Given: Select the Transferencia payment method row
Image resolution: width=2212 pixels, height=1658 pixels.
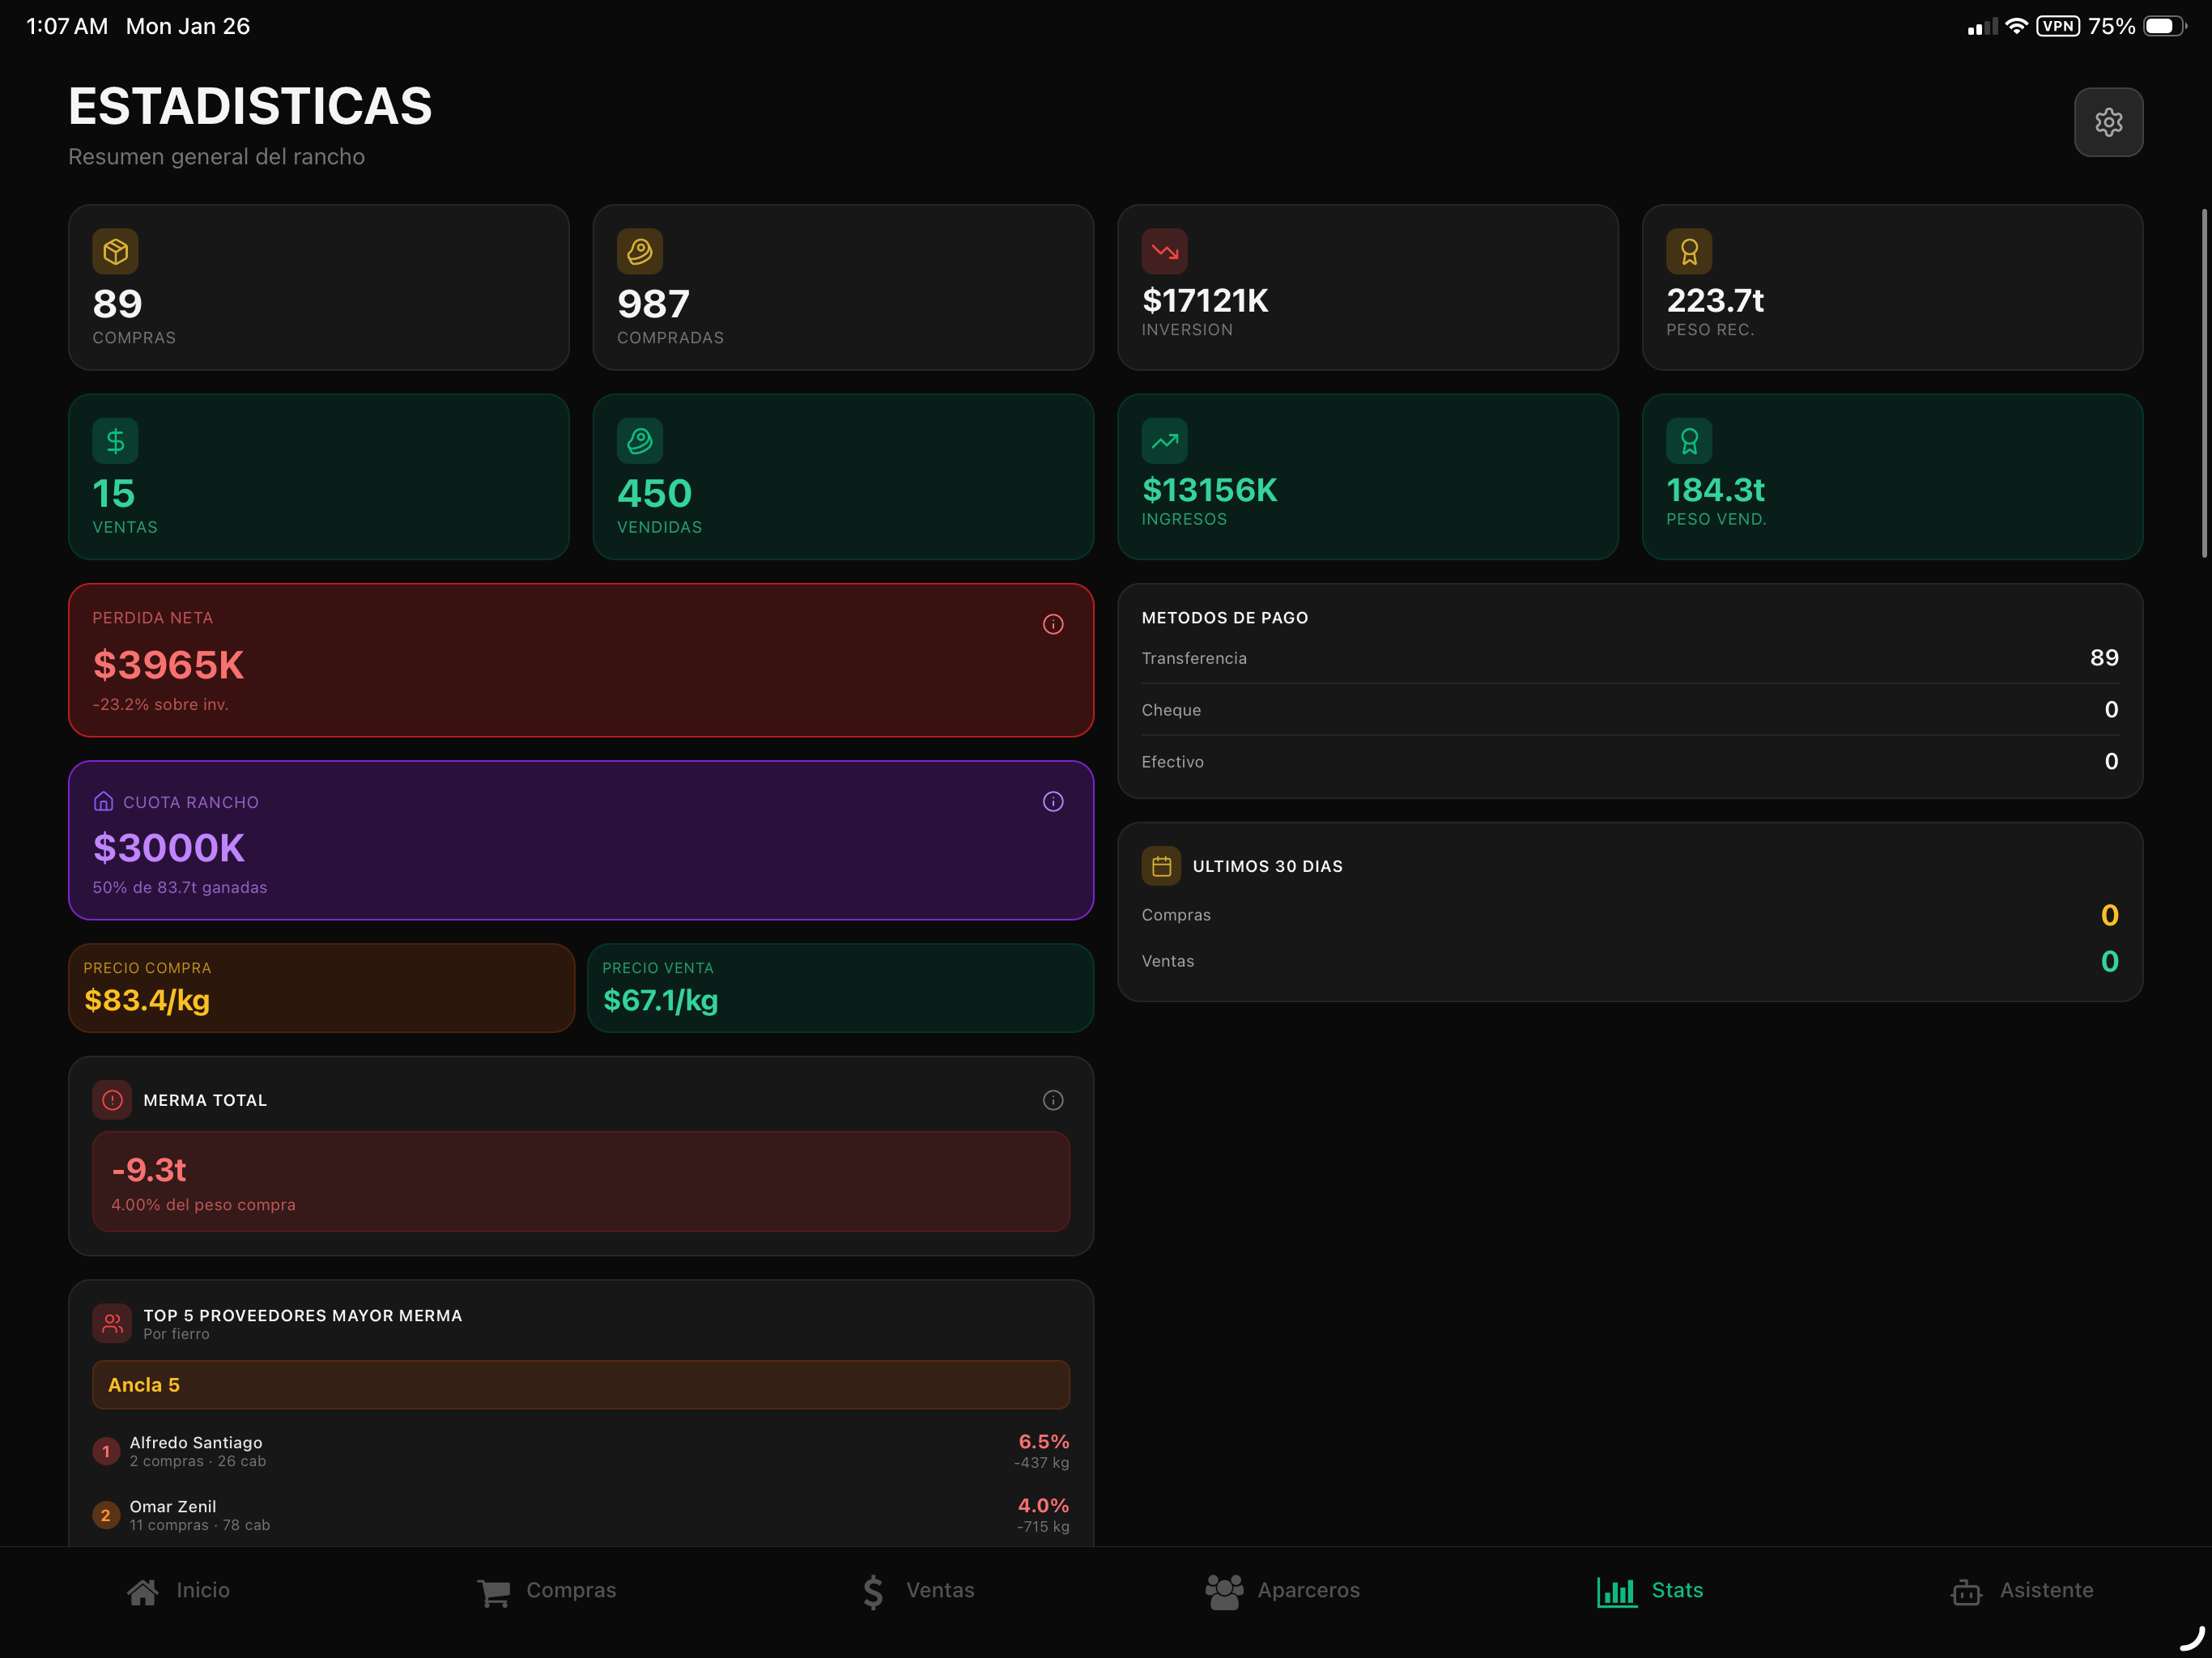Looking at the screenshot, I should coord(1630,658).
